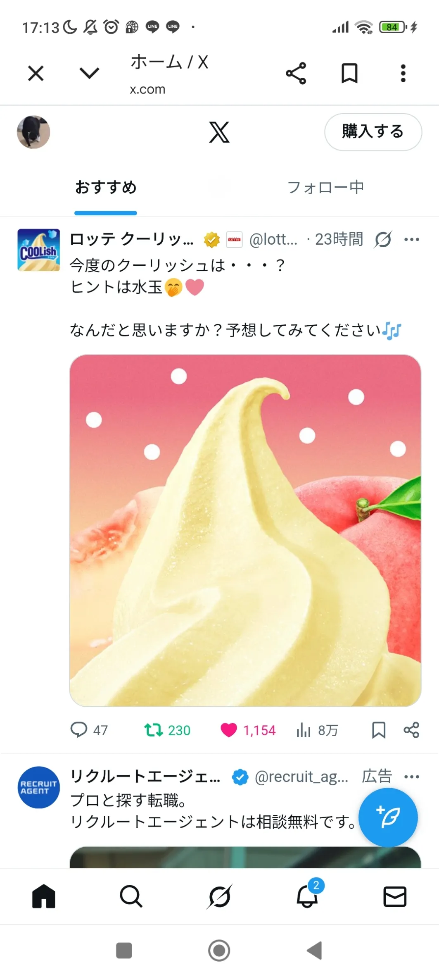Open the browser's vertical three-dot menu

coord(403,74)
